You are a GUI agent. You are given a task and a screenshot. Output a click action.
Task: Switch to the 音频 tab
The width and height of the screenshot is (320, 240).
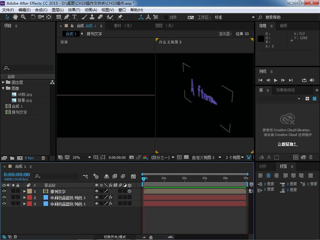(x=283, y=26)
